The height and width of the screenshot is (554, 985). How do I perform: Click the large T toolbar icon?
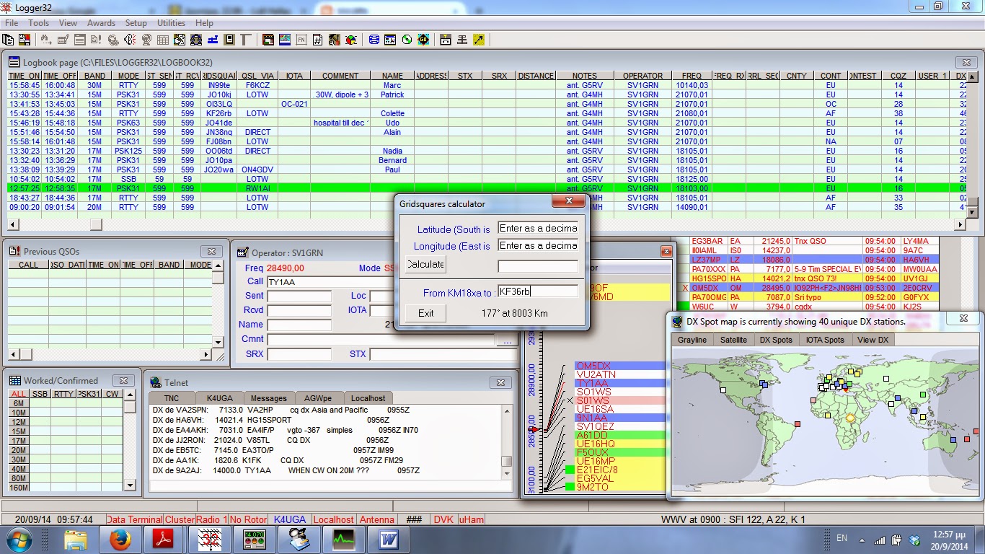pos(246,40)
